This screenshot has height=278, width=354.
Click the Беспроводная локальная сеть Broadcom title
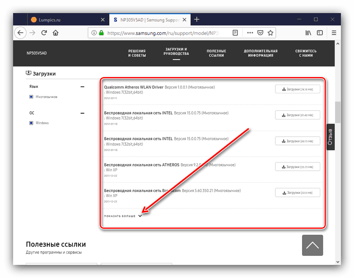[x=142, y=191]
